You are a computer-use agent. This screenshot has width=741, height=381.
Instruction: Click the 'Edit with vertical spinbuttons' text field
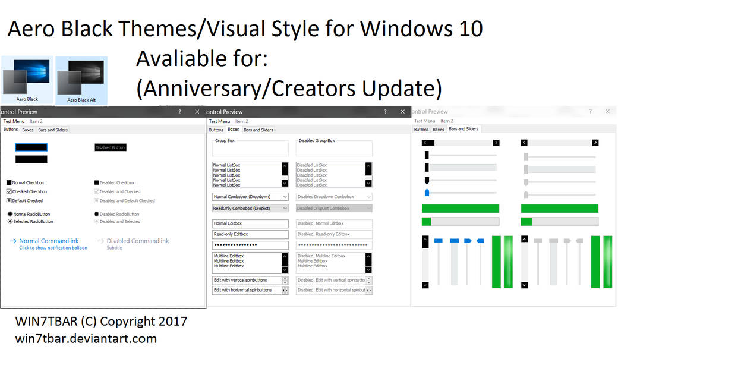click(247, 281)
